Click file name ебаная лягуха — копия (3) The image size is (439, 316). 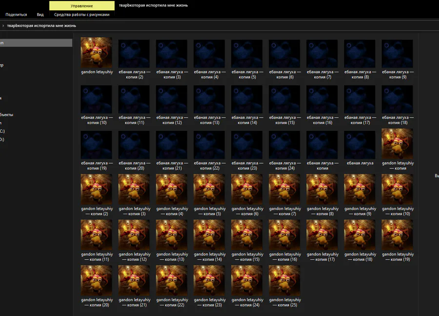(172, 74)
